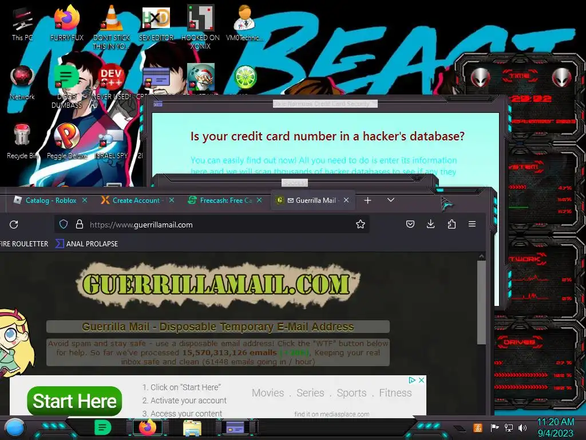586x440 pixels.
Task: Open the Firefox downloads panel
Action: point(430,224)
